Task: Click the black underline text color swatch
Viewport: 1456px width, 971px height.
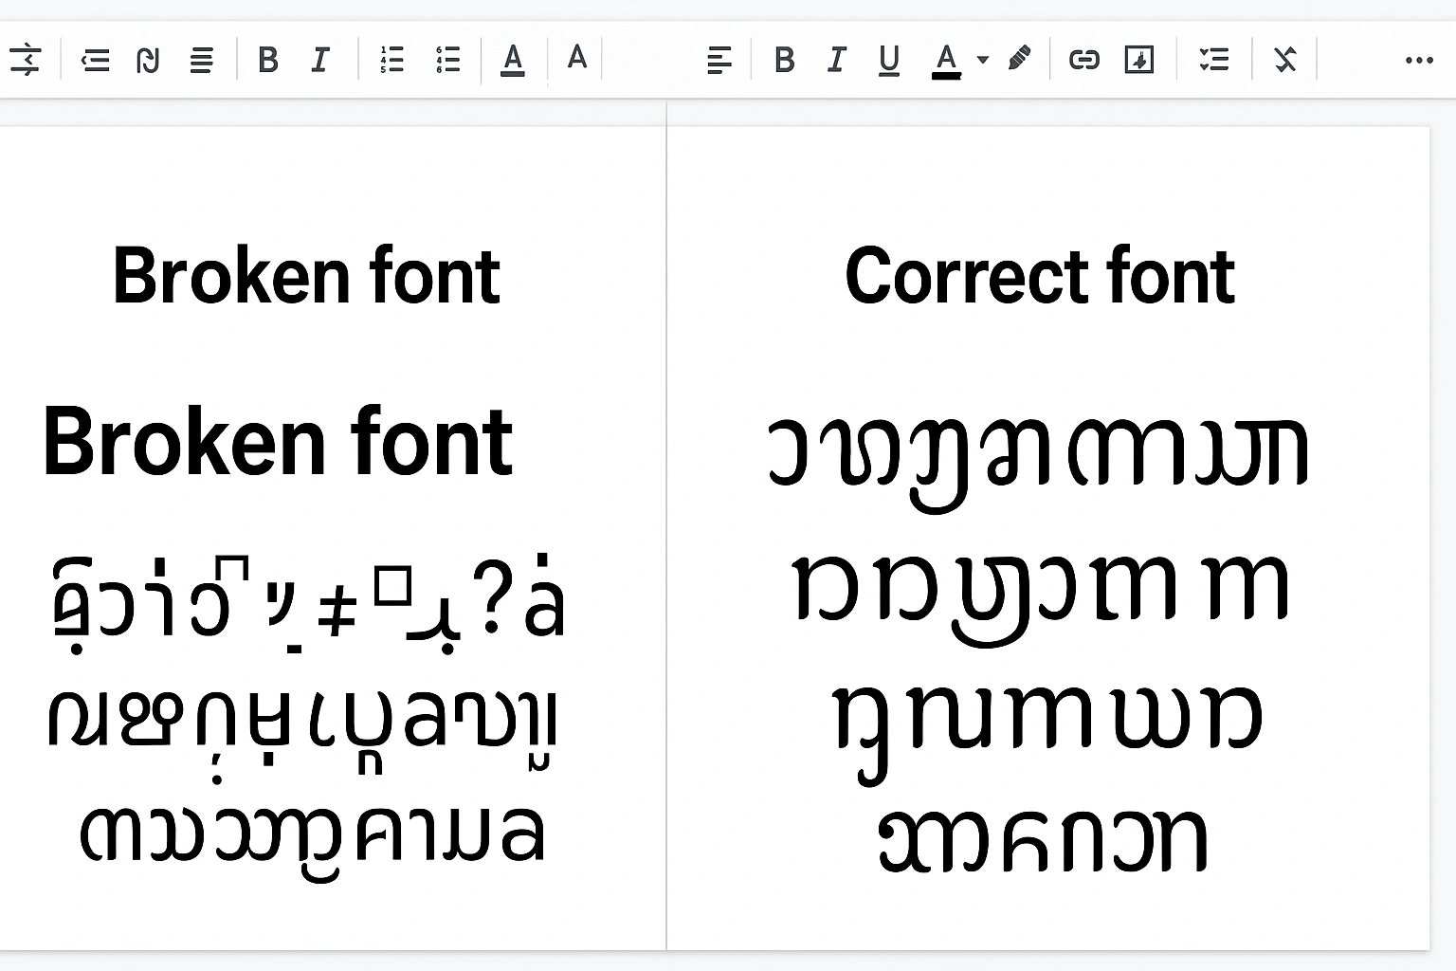Action: pos(945,61)
